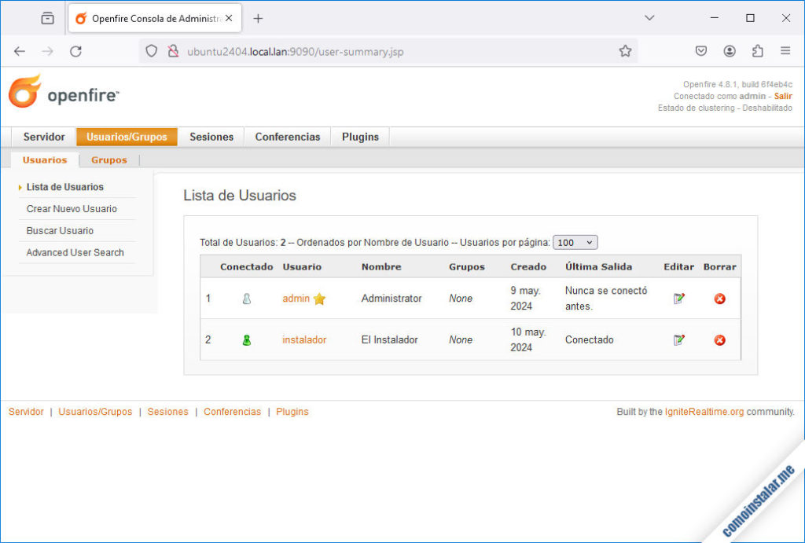Click the Lista de Usuarios heading
The width and height of the screenshot is (805, 543).
[240, 196]
